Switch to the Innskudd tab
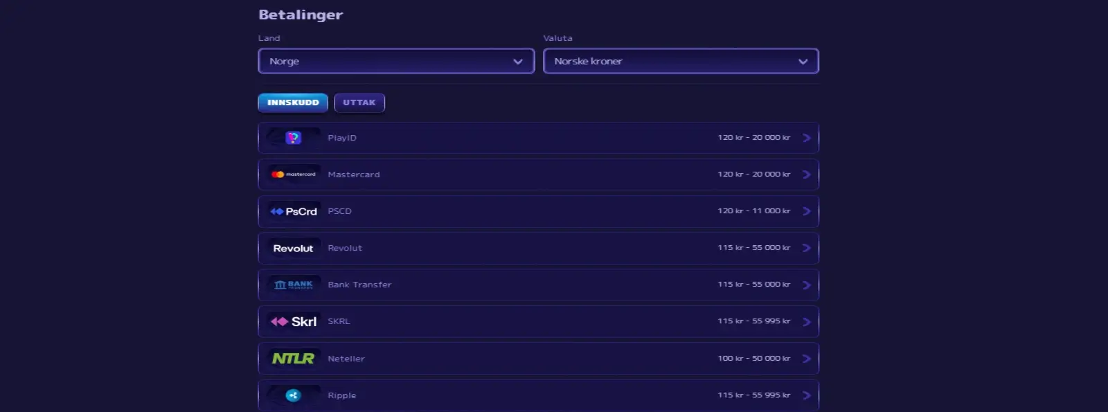 click(x=293, y=102)
